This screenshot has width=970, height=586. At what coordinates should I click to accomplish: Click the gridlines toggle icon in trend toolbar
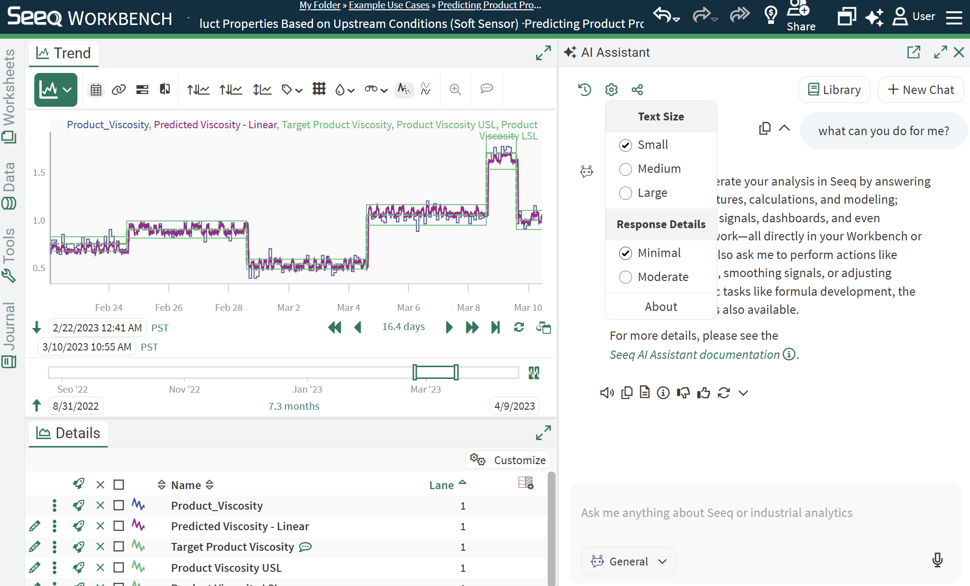[319, 89]
